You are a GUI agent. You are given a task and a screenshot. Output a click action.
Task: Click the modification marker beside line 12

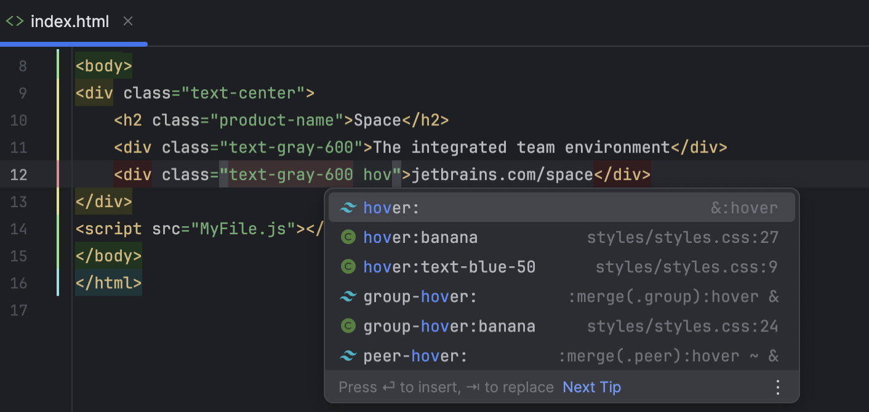pyautogui.click(x=57, y=174)
